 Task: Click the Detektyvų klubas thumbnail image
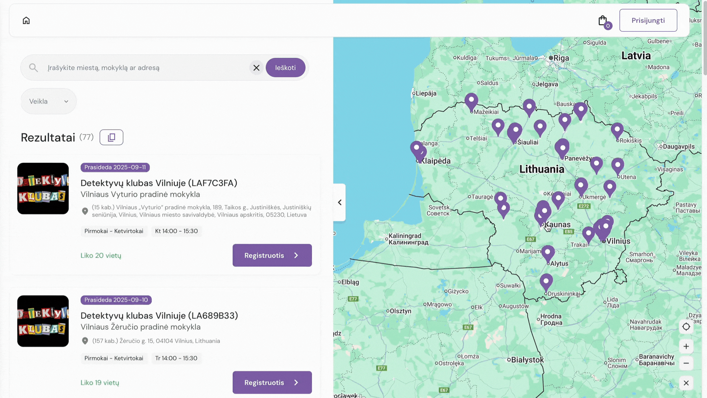click(x=43, y=188)
